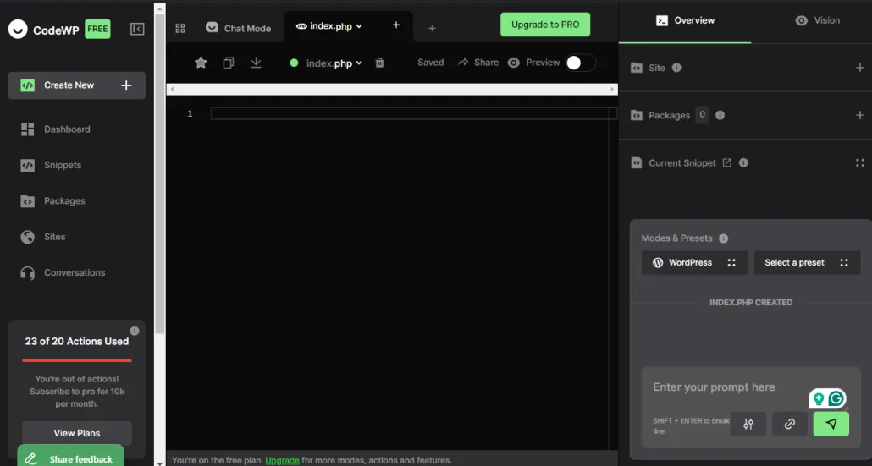Download the snippet file icon

pos(256,63)
